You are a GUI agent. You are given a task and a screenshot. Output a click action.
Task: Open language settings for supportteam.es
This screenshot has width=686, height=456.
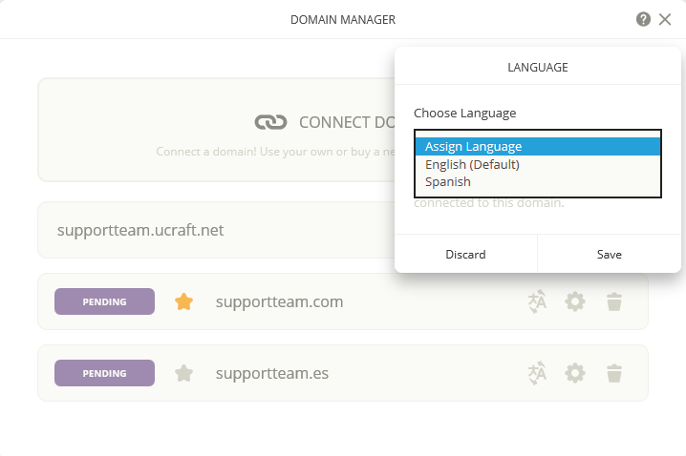537,373
